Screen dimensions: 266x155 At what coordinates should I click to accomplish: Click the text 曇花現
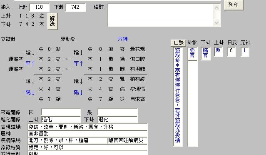[x=138, y=49]
